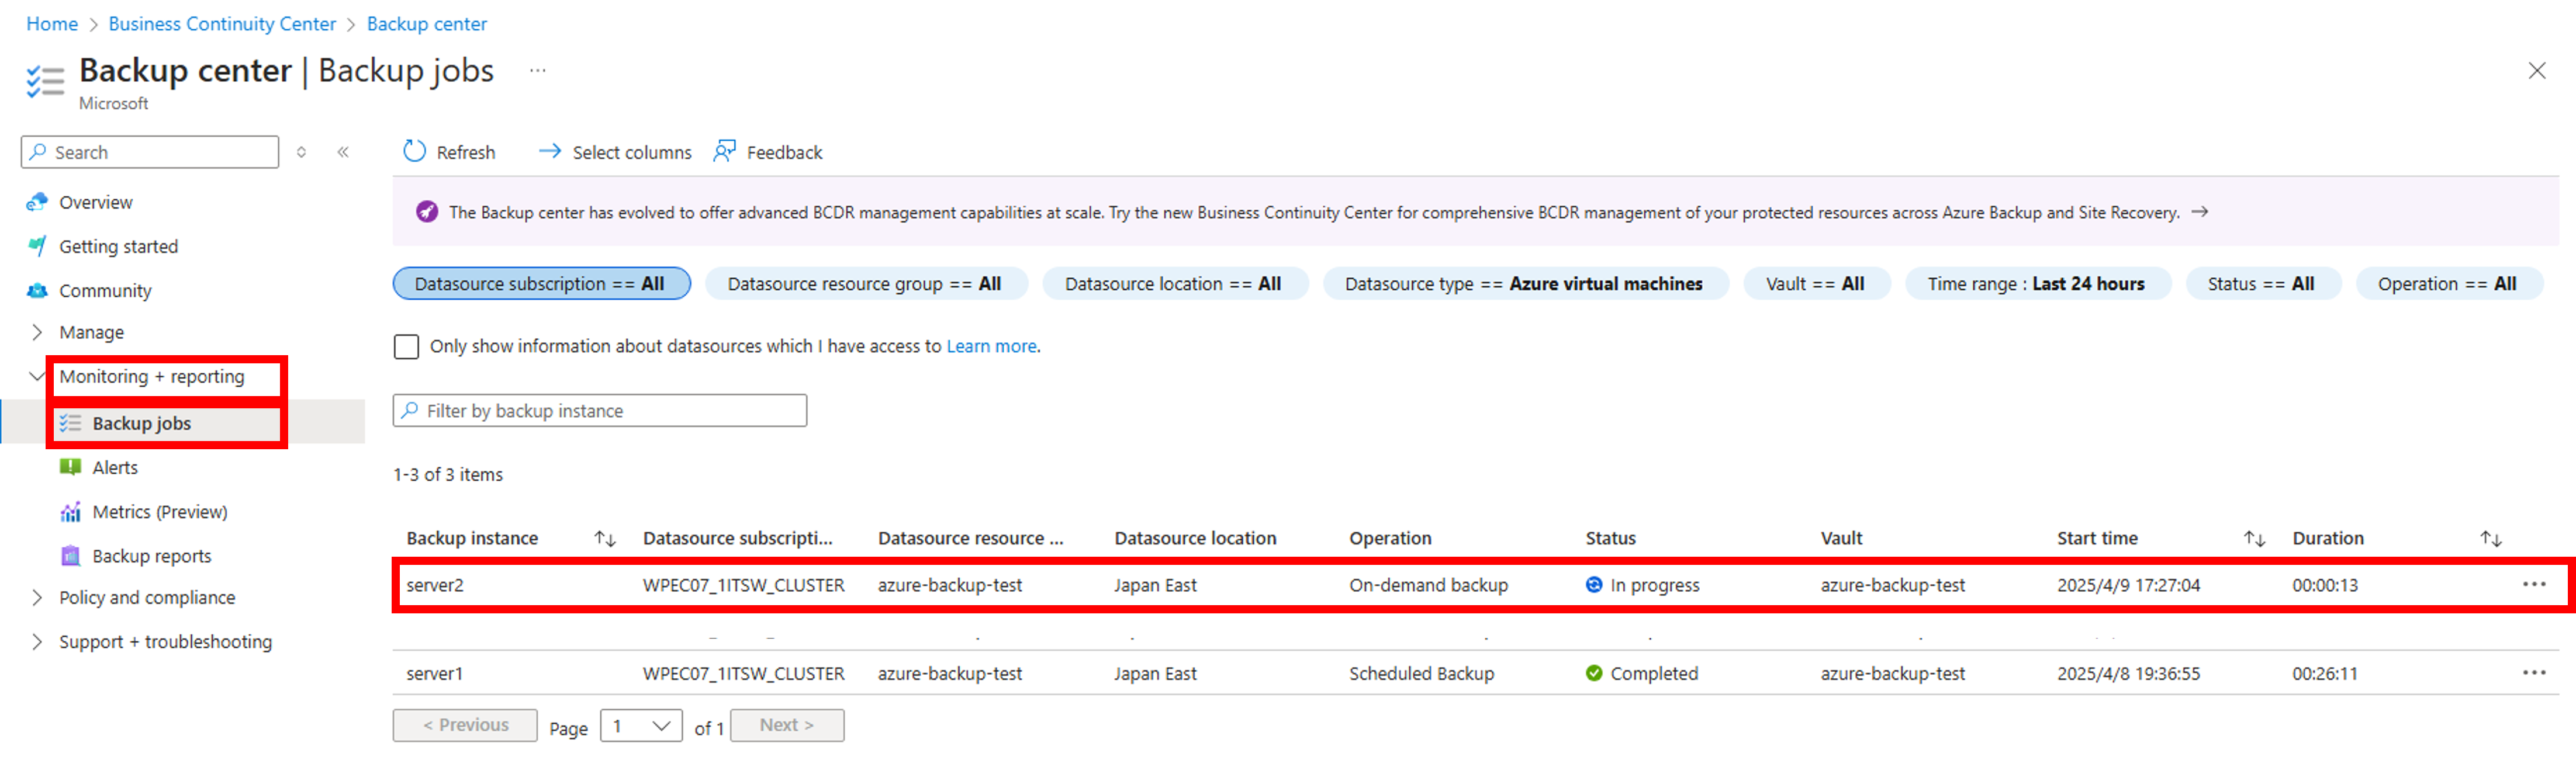Image resolution: width=2576 pixels, height=760 pixels.
Task: Select Backup jobs in sidebar
Action: (x=141, y=423)
